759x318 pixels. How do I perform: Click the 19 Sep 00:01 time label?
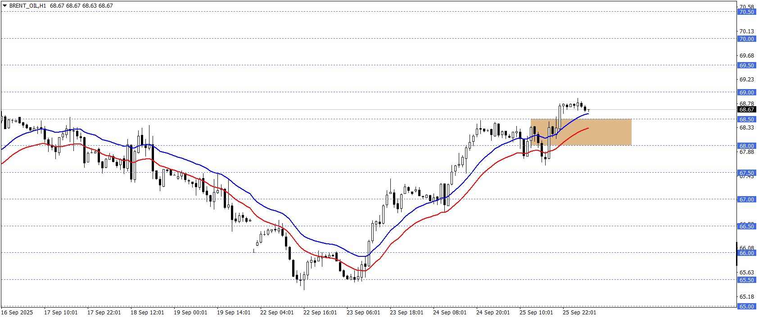click(190, 313)
